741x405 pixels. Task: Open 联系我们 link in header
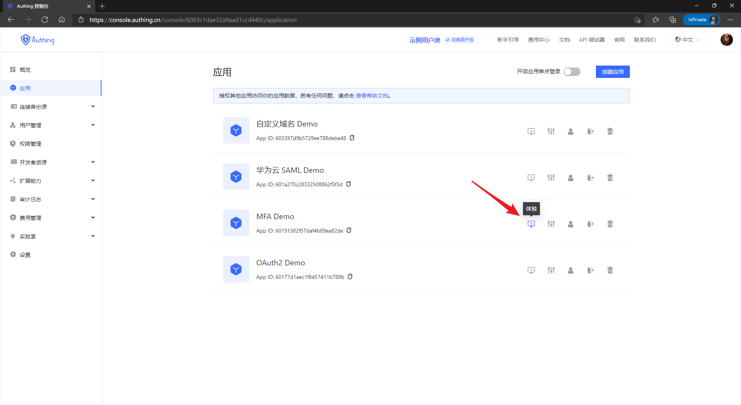pos(645,40)
